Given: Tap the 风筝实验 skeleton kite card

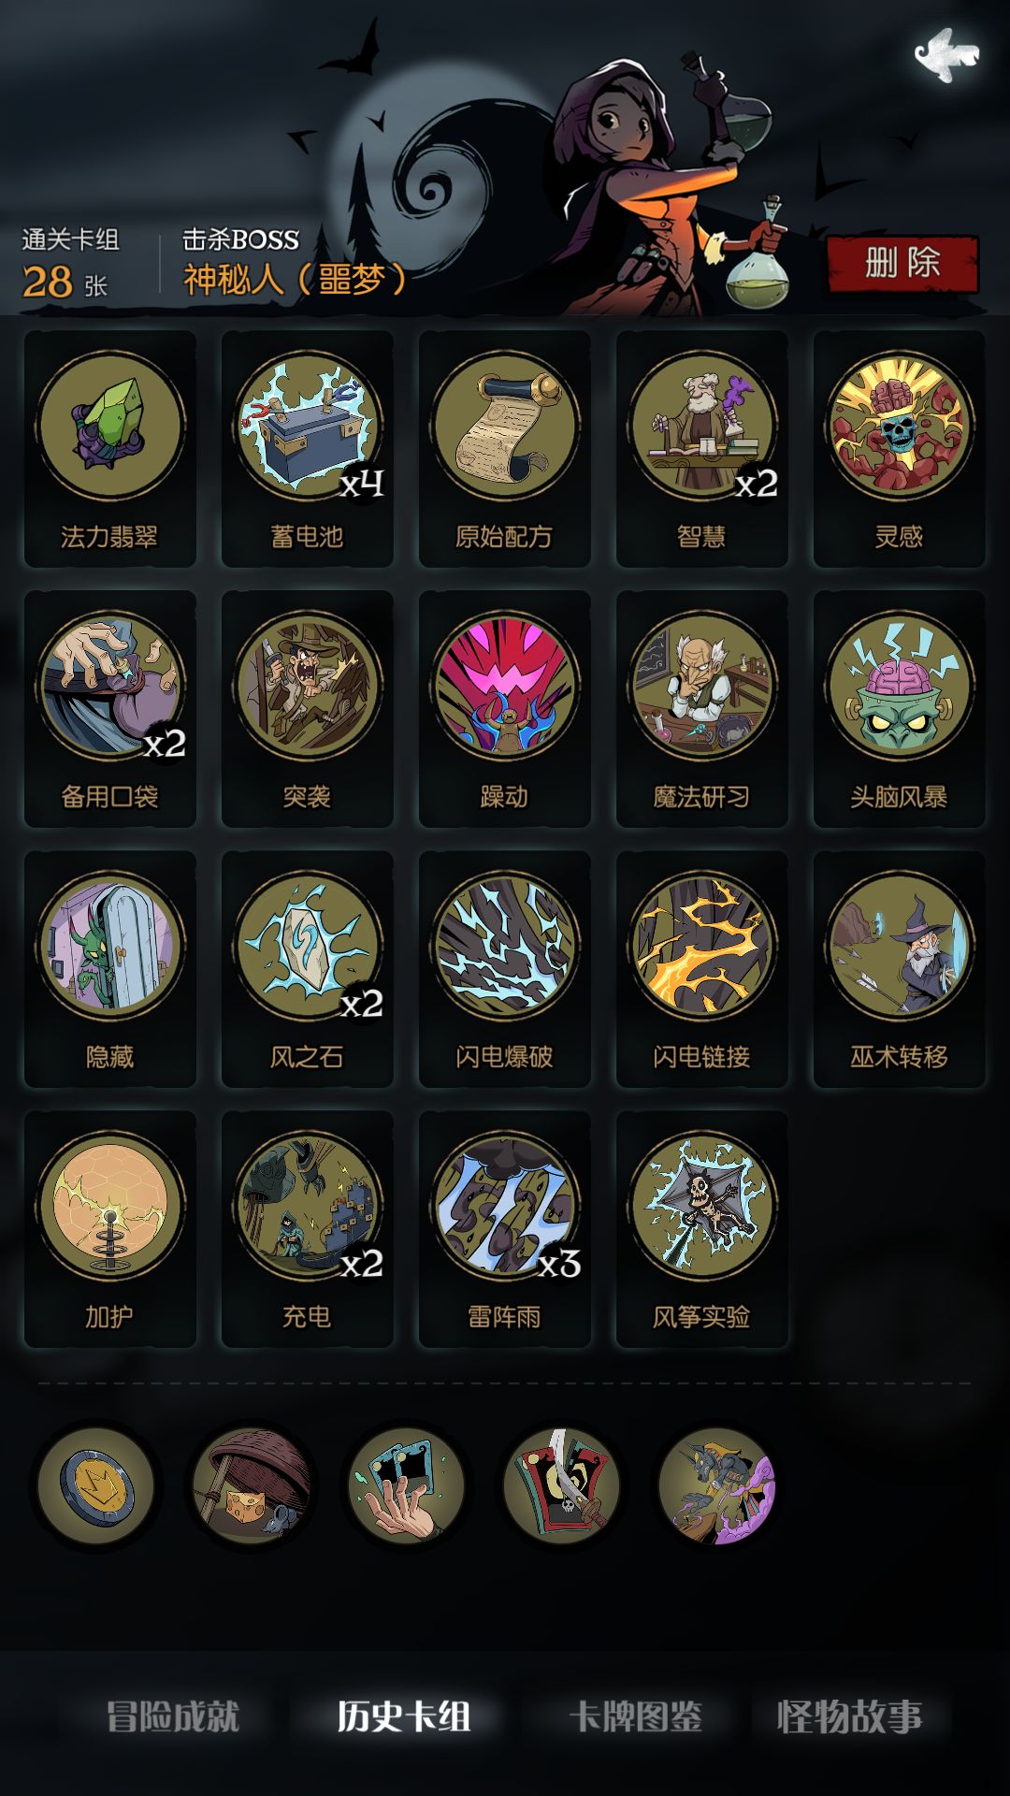Looking at the screenshot, I should pyautogui.click(x=702, y=1229).
